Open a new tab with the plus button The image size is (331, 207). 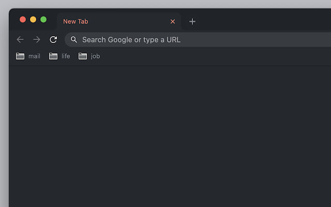tap(192, 21)
